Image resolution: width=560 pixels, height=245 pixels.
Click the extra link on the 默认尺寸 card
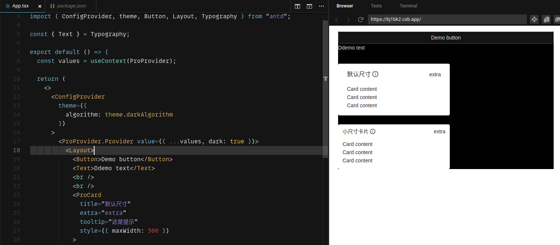tap(435, 74)
